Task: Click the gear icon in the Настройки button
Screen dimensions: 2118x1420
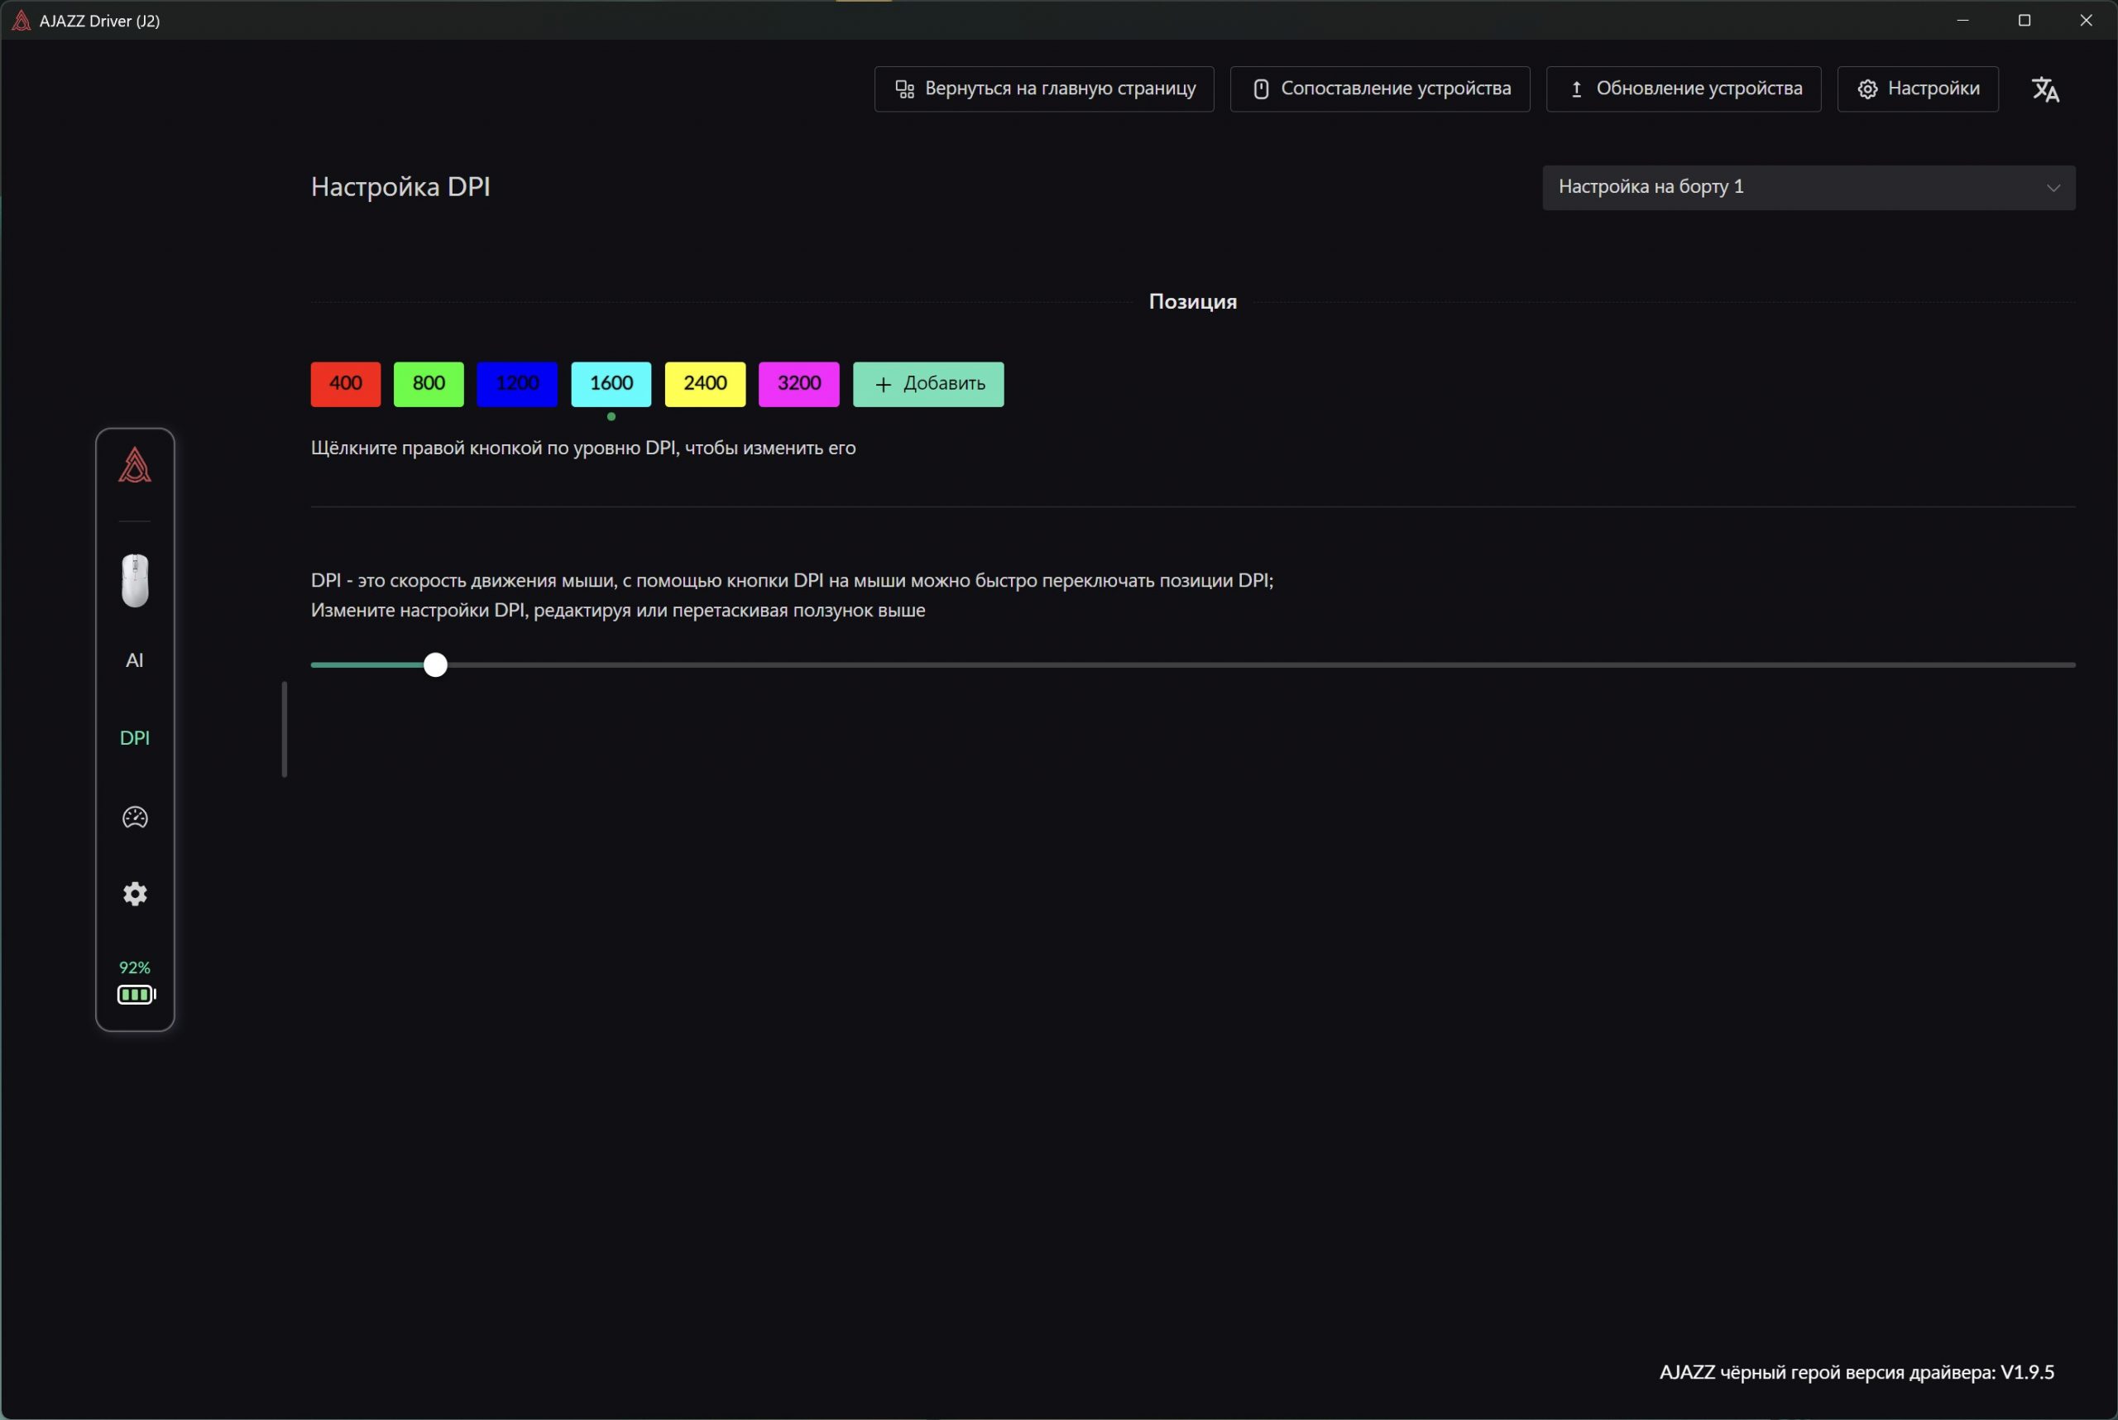Action: [x=1868, y=89]
